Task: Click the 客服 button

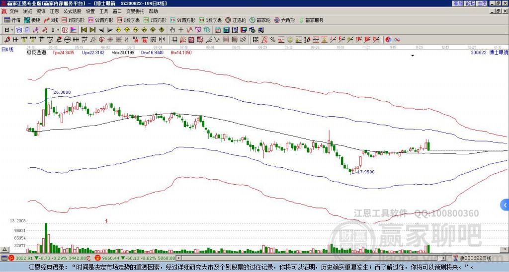Action: pyautogui.click(x=458, y=3)
